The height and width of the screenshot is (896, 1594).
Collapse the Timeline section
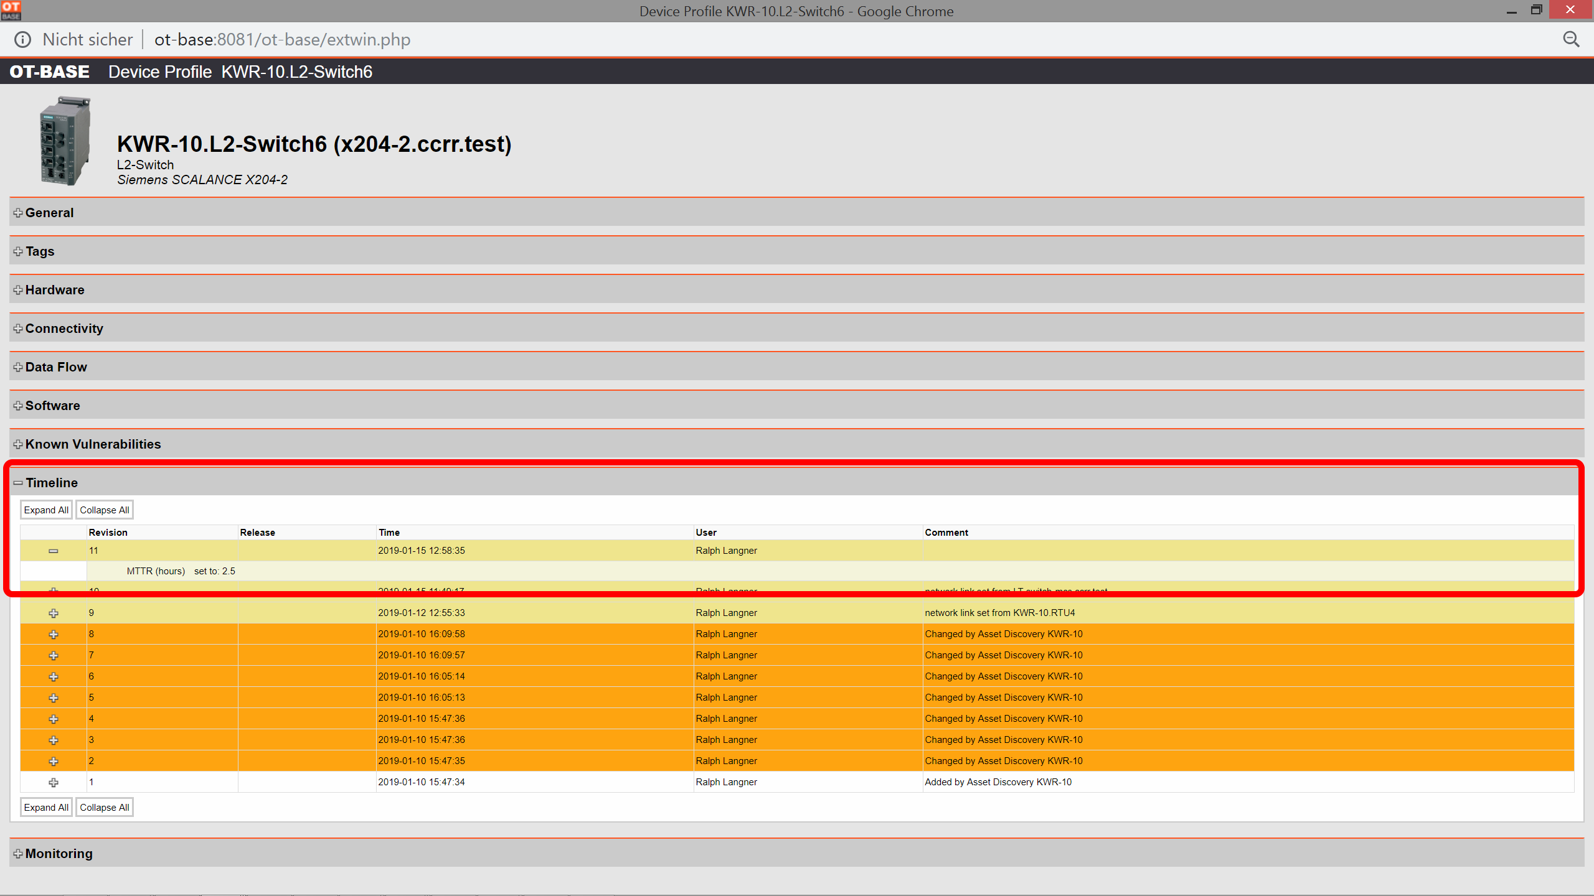(x=18, y=483)
